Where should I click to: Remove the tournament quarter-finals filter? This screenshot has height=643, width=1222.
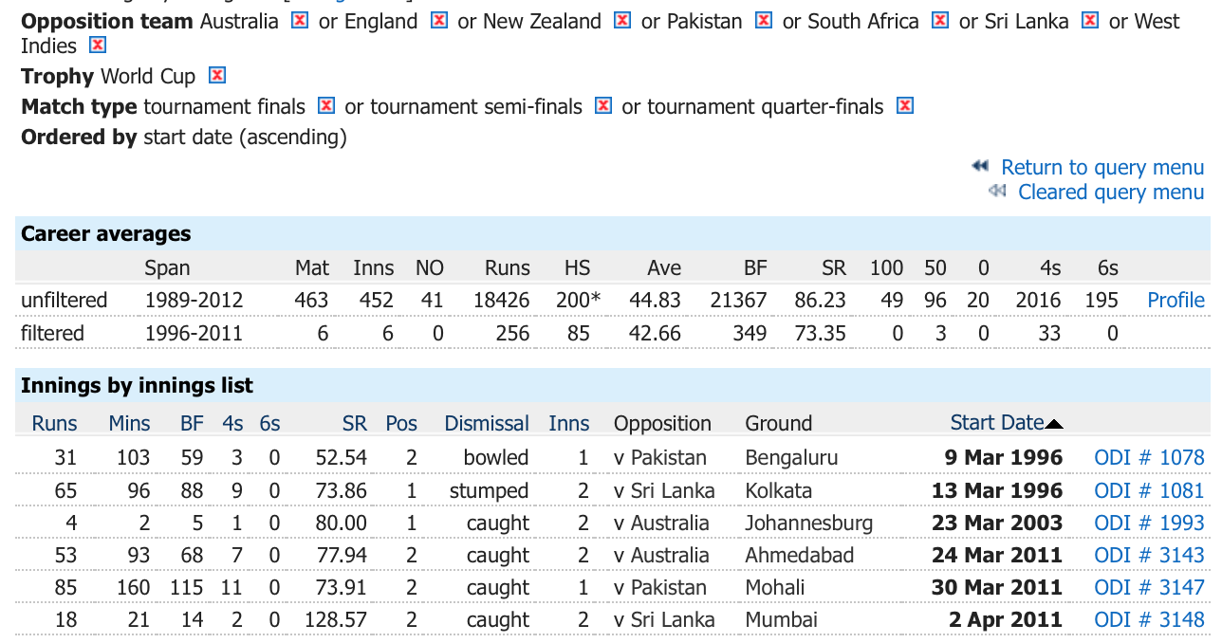coord(905,105)
